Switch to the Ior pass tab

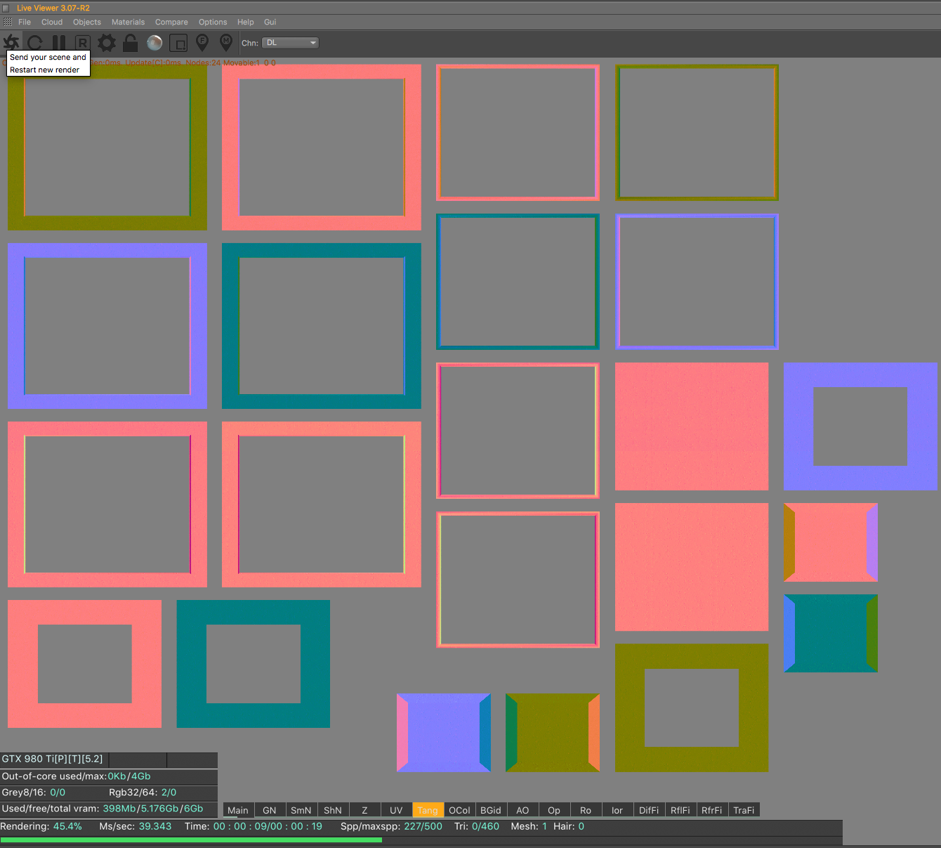click(617, 810)
